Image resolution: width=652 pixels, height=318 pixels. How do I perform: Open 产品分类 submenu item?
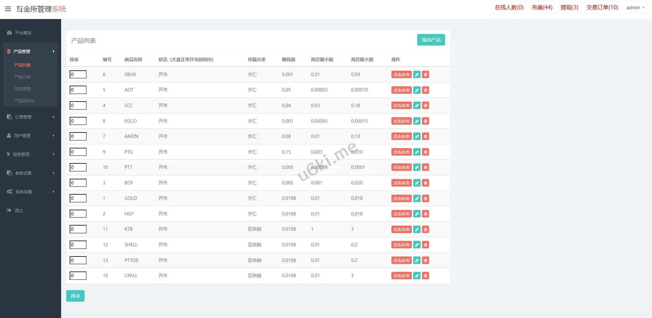22,77
